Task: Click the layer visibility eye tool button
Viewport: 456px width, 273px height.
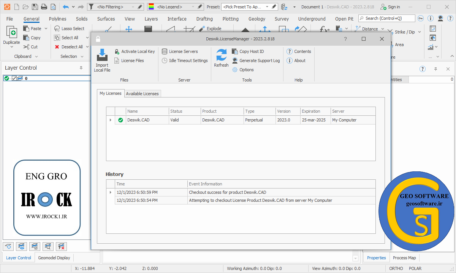Action: coord(22,246)
